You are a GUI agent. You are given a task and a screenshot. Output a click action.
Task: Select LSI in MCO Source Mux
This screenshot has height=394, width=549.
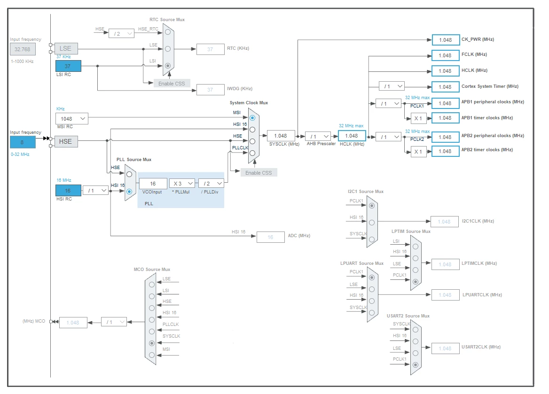point(152,296)
